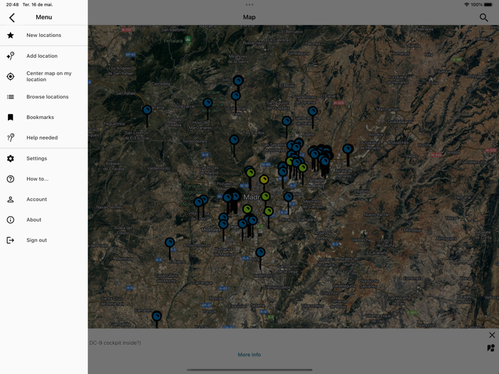Click the Map title text

tap(249, 17)
